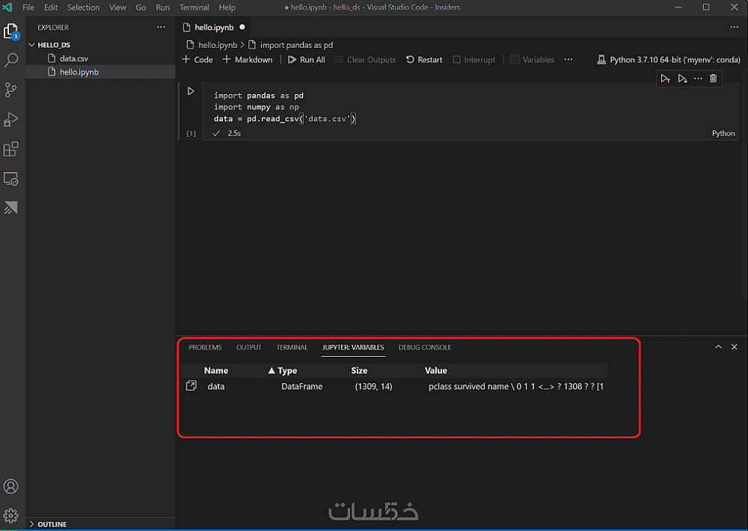
Task: Click the Size column header
Action: 359,370
